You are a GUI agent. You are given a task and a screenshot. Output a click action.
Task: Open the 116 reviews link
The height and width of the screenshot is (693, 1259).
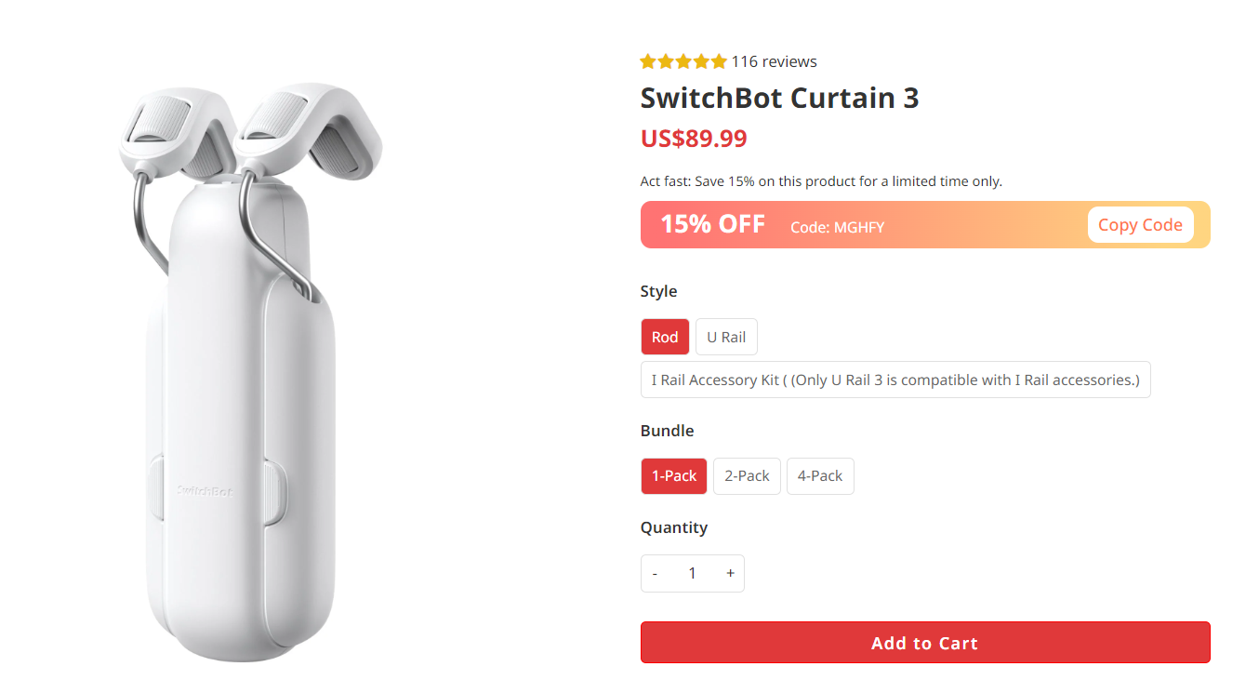click(x=774, y=62)
